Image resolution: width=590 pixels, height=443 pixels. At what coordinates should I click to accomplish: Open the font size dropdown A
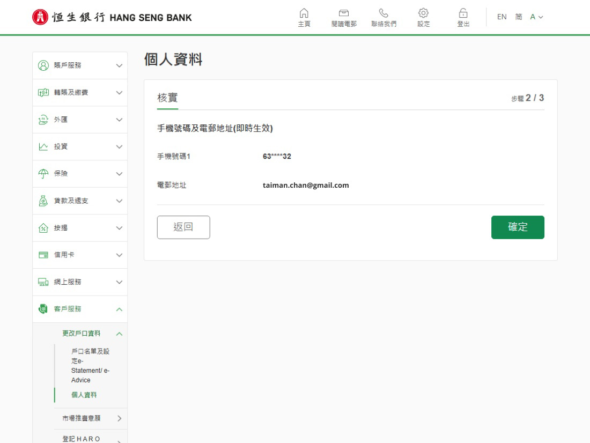(x=536, y=17)
